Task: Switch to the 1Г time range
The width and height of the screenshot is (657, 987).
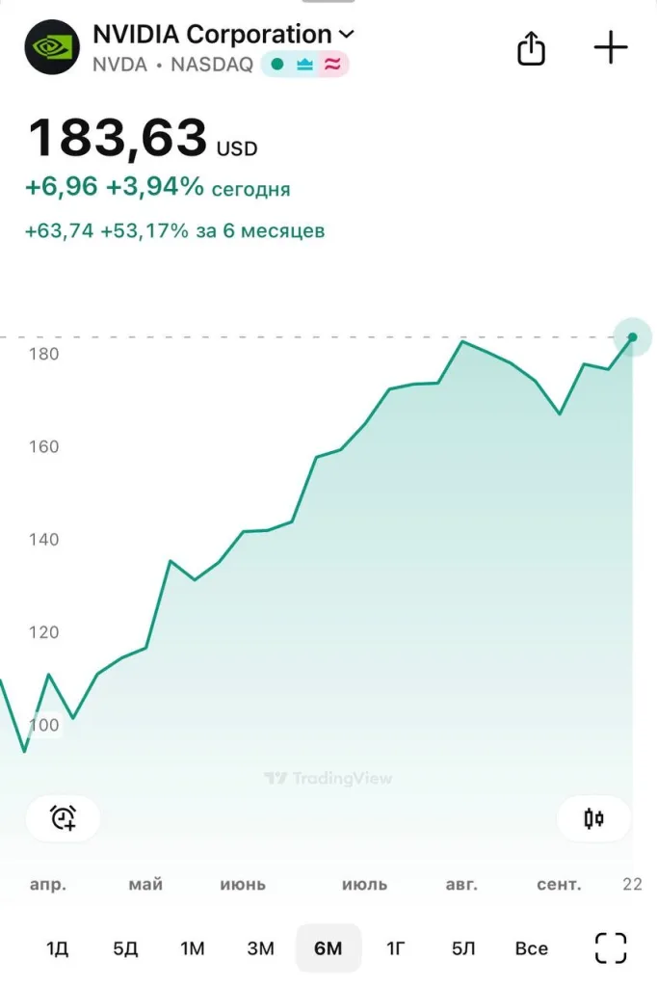Action: coord(396,948)
